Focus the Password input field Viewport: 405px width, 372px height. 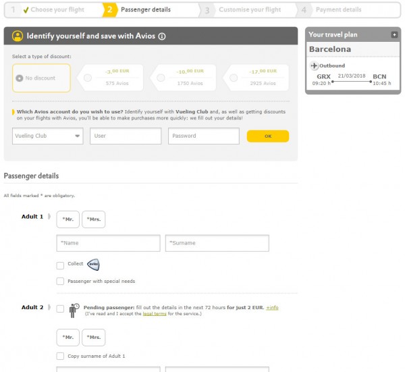click(204, 136)
